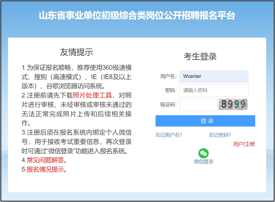This screenshot has width=275, height=202.
Task: Open the 忘记密码? link
Action: (220, 135)
